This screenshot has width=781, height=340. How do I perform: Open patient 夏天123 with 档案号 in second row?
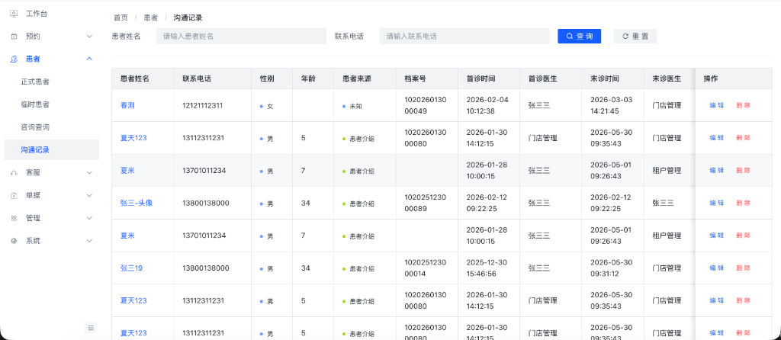coord(133,138)
